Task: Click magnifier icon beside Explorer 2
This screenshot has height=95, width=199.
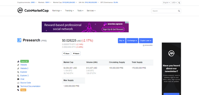Action: click(18, 76)
